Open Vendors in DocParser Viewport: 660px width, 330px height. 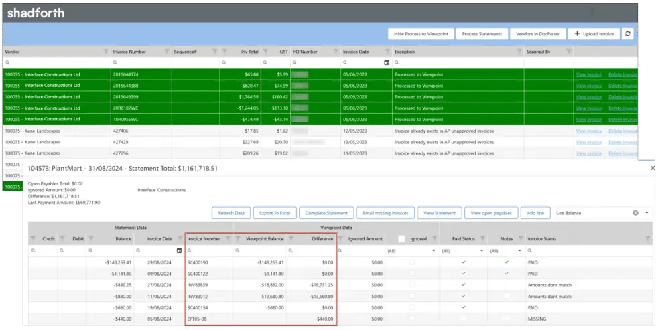click(538, 34)
